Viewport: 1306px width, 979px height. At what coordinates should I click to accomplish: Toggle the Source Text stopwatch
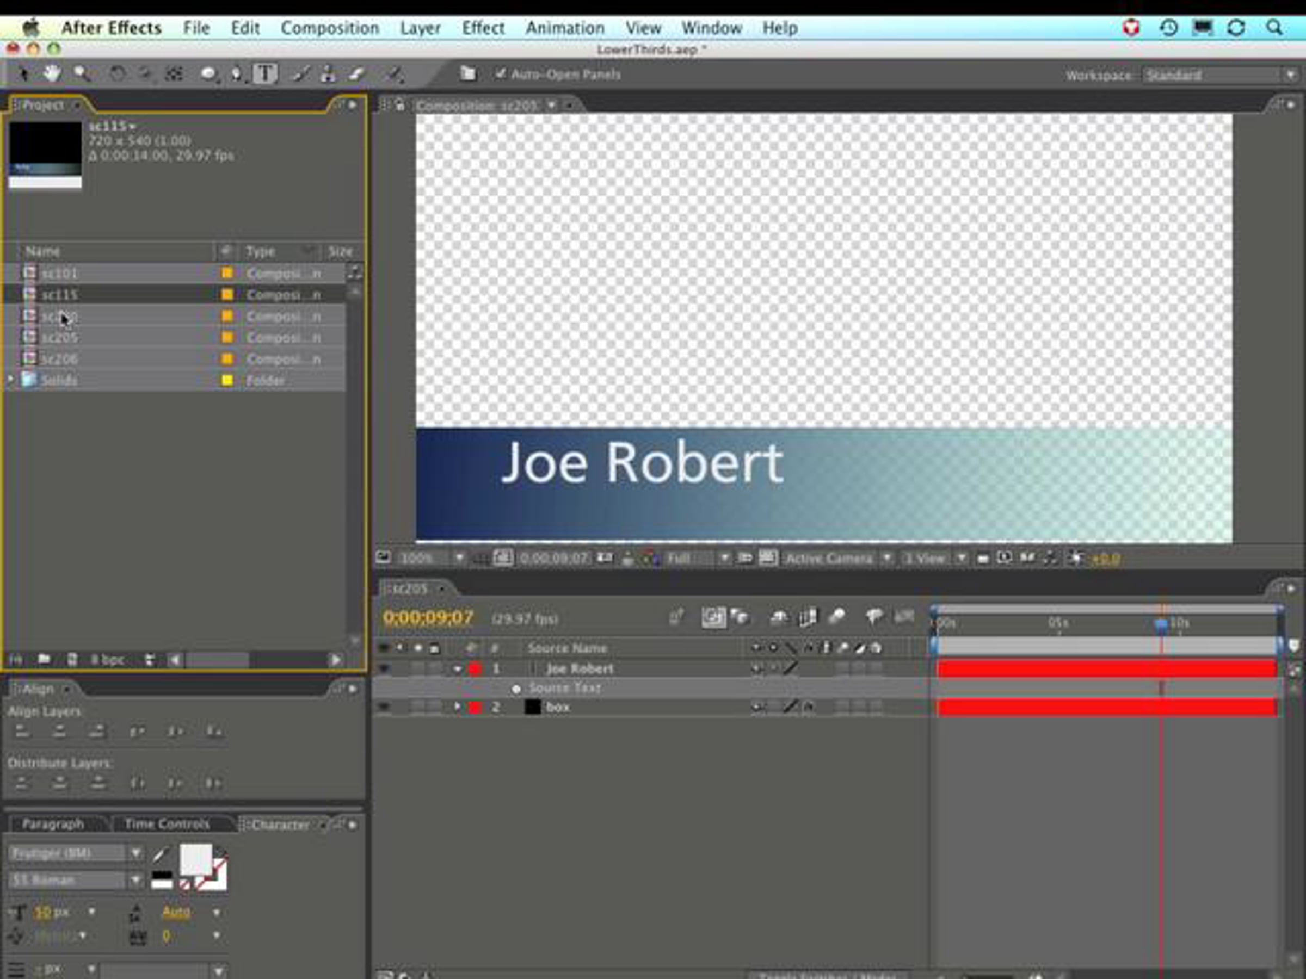(516, 689)
